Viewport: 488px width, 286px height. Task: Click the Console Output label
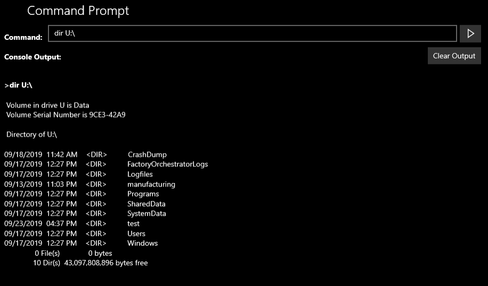32,56
